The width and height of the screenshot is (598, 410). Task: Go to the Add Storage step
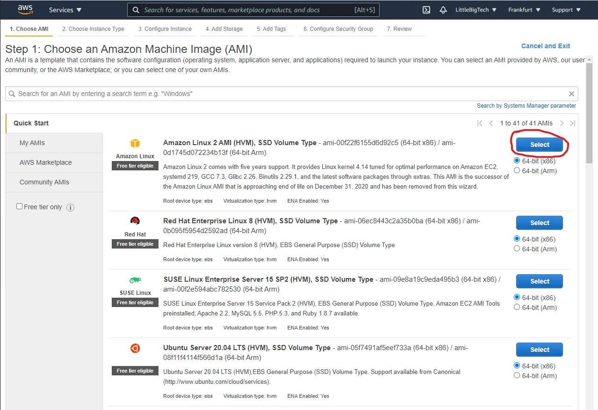(x=224, y=29)
